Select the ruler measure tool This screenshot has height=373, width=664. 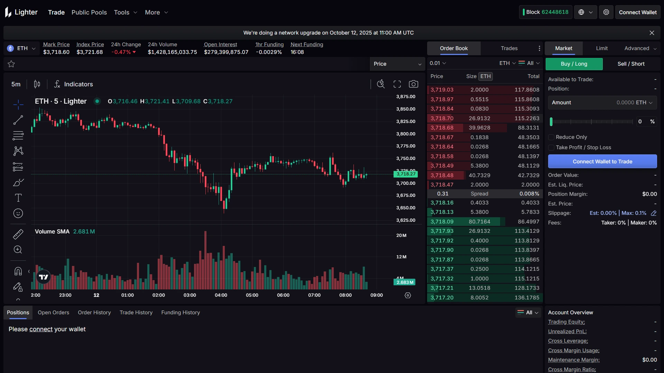point(18,234)
